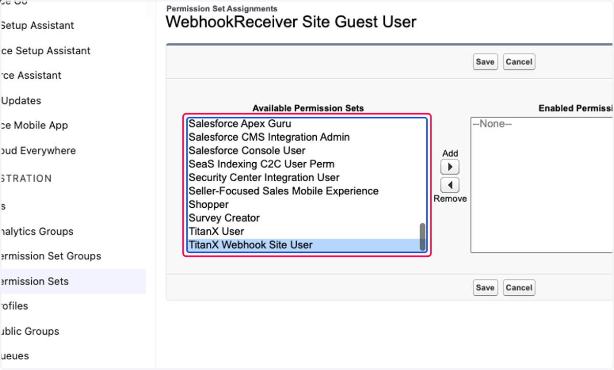The height and width of the screenshot is (370, 614).
Task: Click the top Save button
Action: 485,62
